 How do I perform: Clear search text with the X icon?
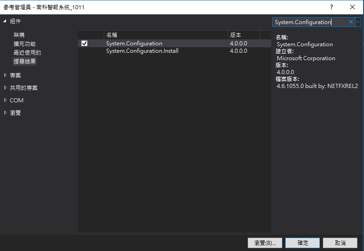[x=351, y=22]
